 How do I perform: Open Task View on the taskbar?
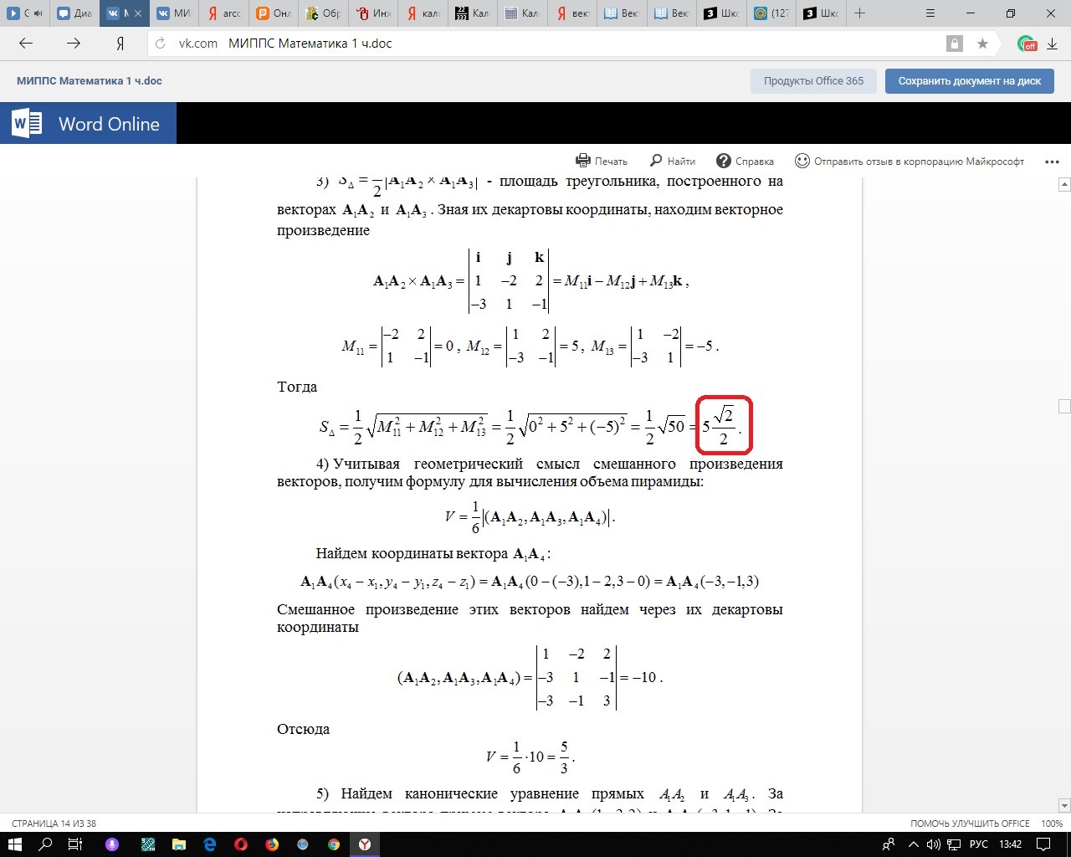pyautogui.click(x=74, y=844)
